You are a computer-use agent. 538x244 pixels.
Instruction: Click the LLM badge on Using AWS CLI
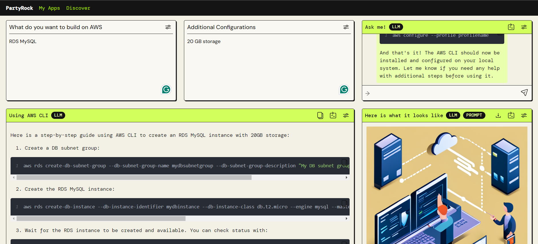coord(58,115)
